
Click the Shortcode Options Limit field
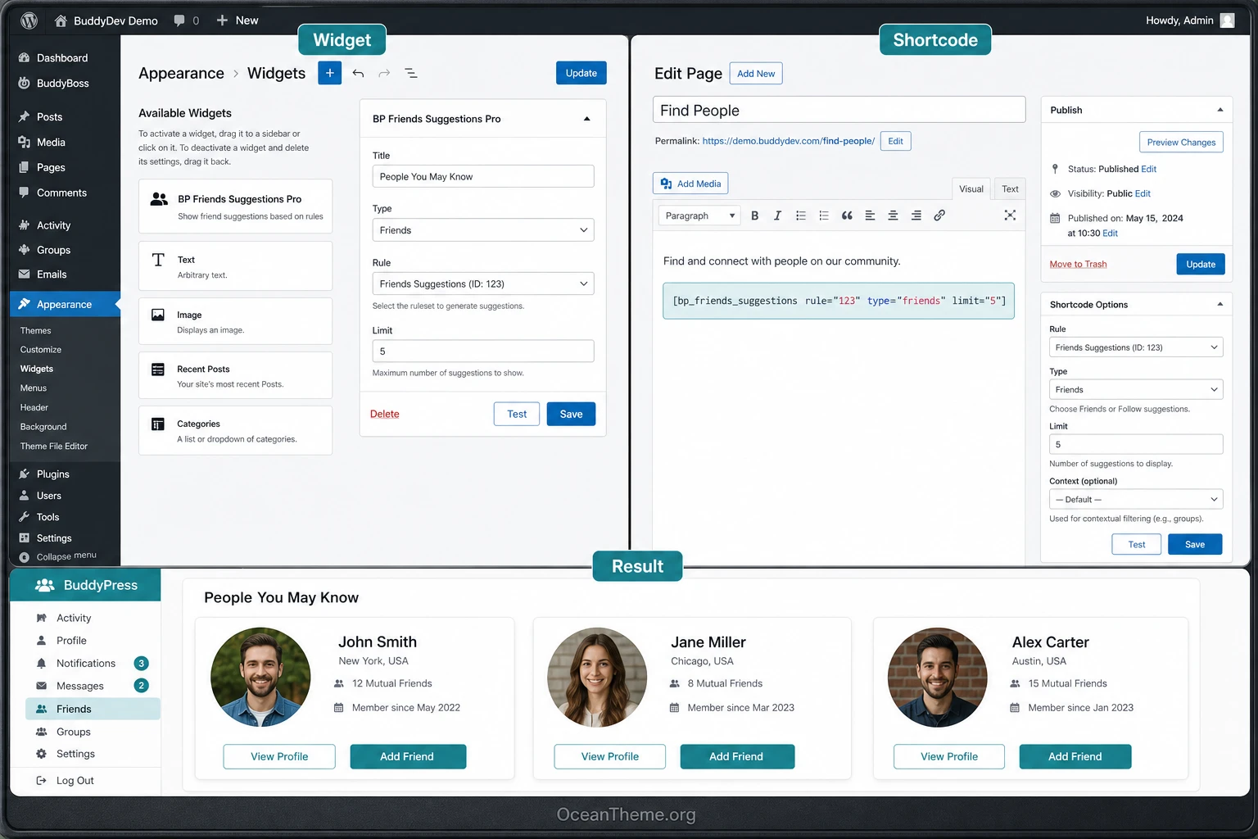pos(1136,444)
